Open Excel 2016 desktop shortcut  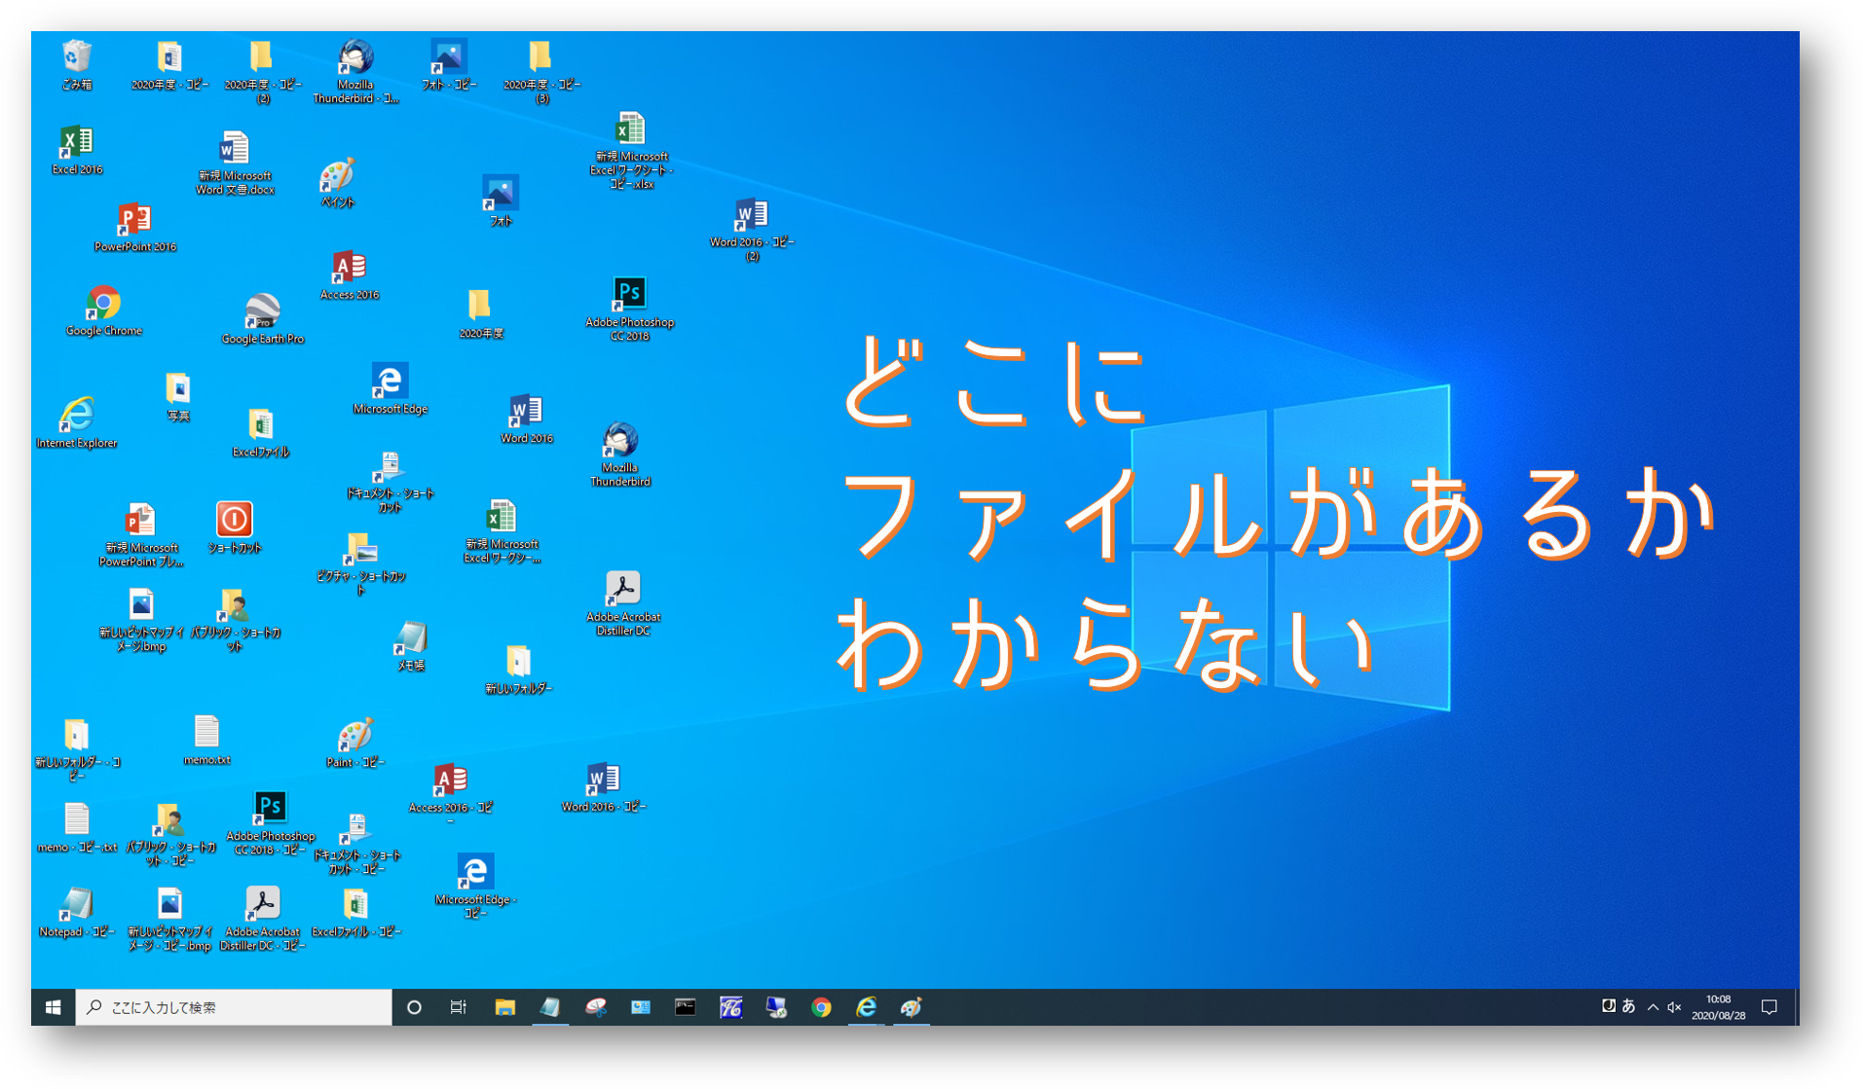(x=77, y=149)
